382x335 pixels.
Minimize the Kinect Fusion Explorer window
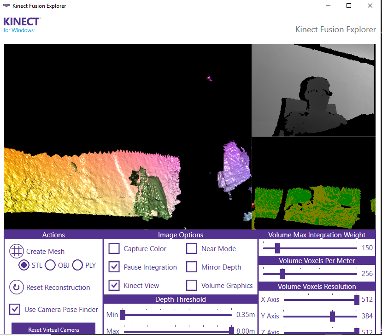click(328, 6)
